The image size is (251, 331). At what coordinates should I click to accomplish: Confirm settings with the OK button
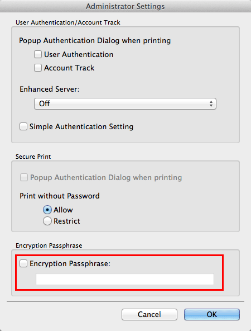pyautogui.click(x=212, y=314)
